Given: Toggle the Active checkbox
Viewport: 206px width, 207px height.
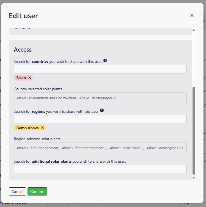Looking at the screenshot, I should (x=16, y=28).
